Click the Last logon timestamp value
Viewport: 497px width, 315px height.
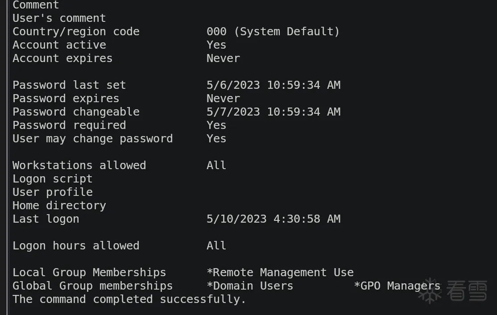pos(273,219)
